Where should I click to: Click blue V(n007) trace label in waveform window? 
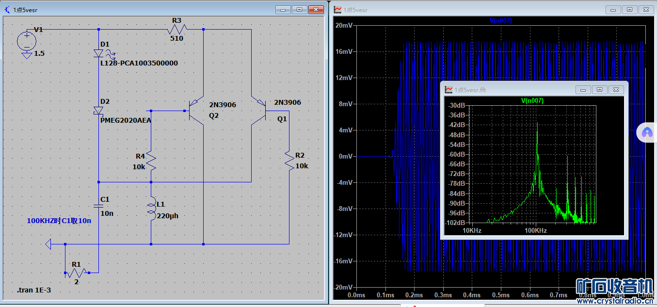point(500,21)
